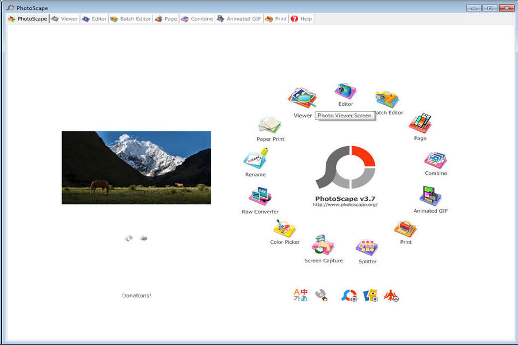
Task: Maximize the PhotoScape window
Action: click(x=490, y=8)
